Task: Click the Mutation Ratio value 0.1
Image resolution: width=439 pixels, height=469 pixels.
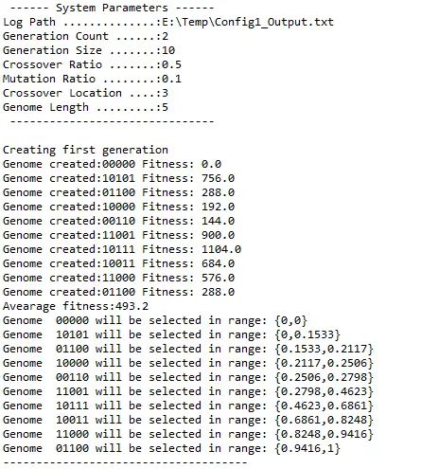Action: [x=171, y=79]
